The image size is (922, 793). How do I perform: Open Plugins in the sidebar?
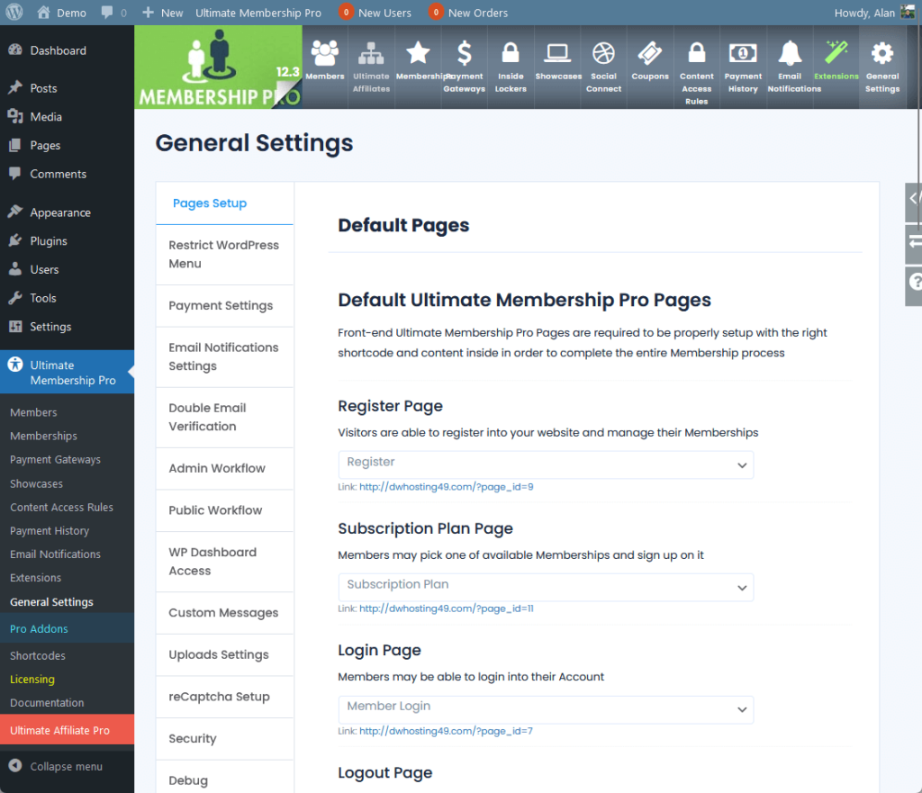pyautogui.click(x=49, y=241)
